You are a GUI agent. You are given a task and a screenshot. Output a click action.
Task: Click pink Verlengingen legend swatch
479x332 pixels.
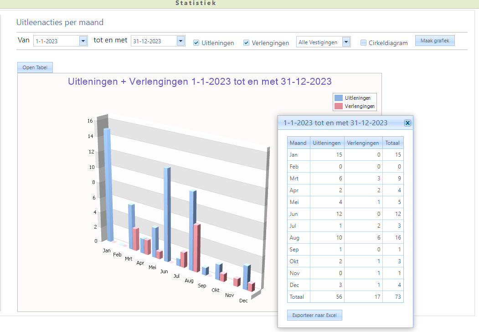(x=339, y=106)
